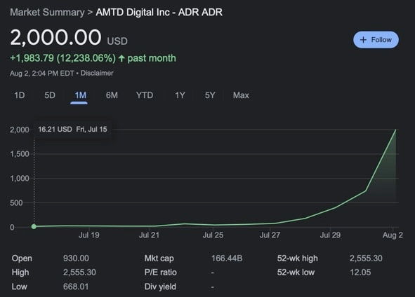Viewport: 415px width, 297px height.
Task: Click the plus icon in Follow button
Action: pos(364,40)
